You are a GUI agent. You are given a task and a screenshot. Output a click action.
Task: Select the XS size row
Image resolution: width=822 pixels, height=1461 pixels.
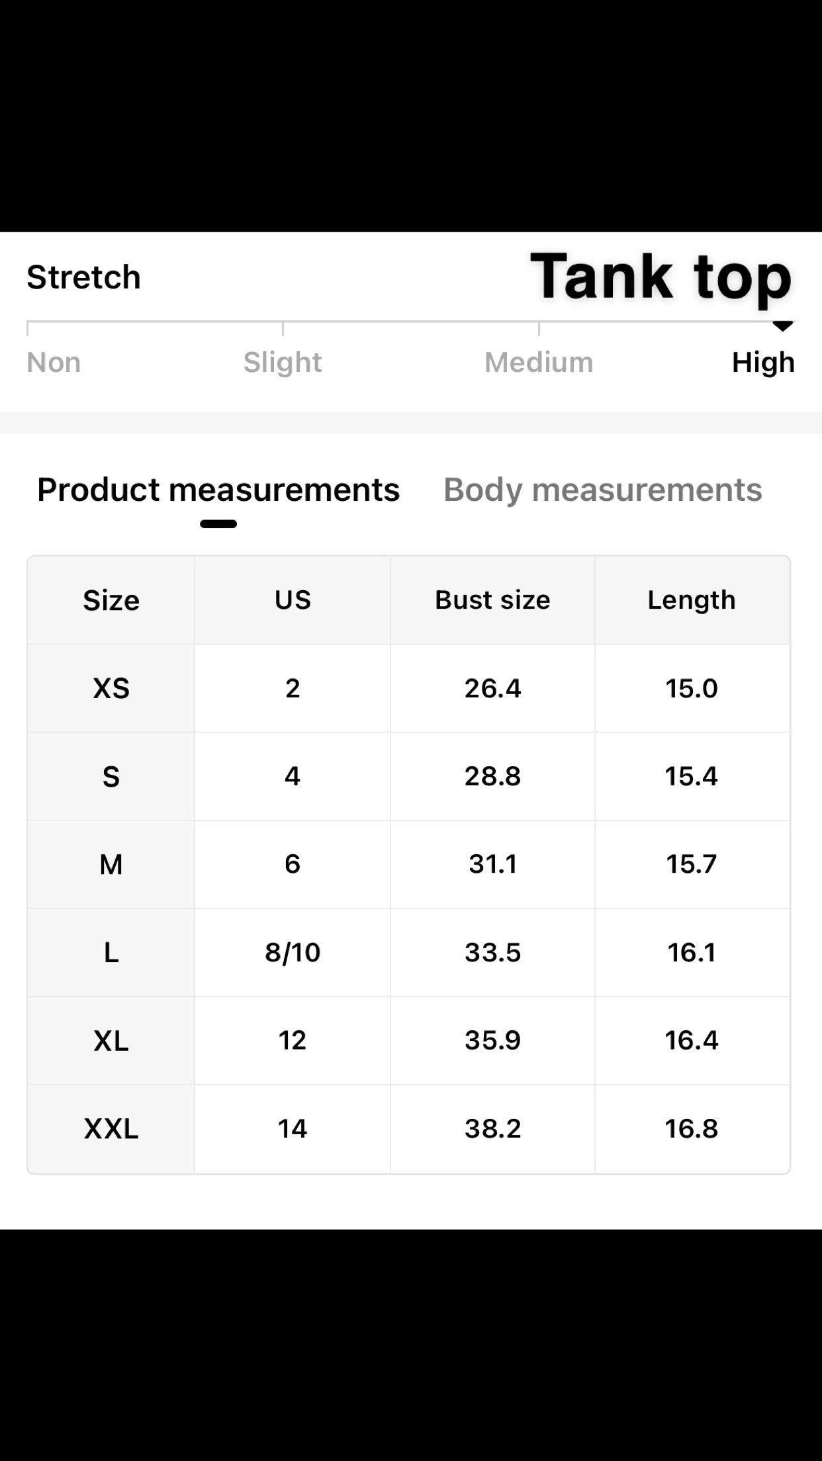(x=408, y=688)
